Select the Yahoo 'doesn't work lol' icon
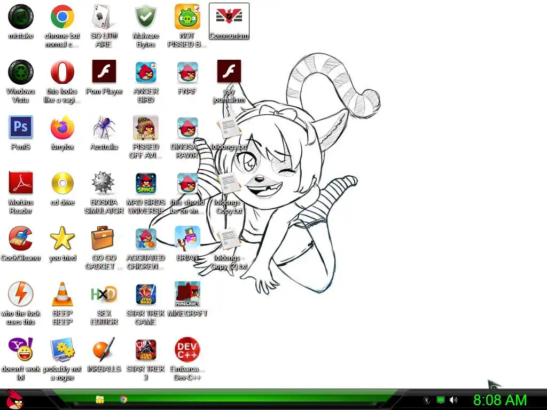This screenshot has height=410, width=547. (x=21, y=349)
